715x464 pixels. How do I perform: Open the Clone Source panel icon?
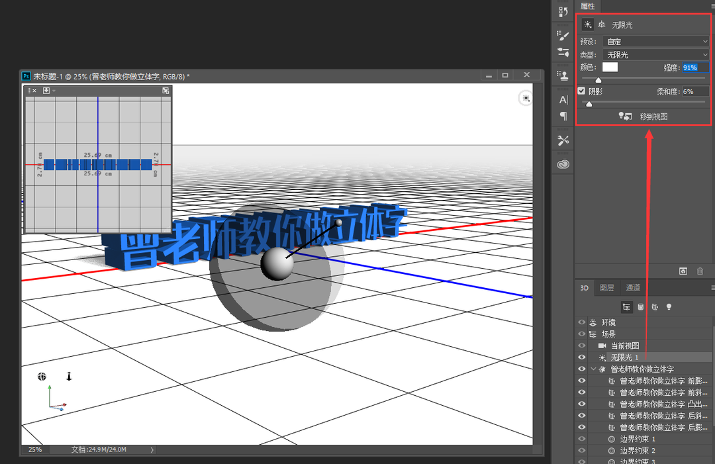point(563,75)
